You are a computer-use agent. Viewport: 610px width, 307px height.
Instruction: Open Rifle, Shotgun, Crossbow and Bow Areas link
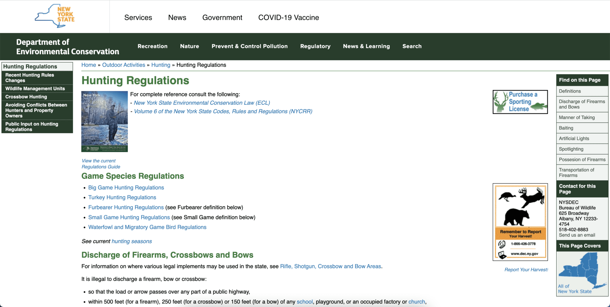[x=331, y=266]
